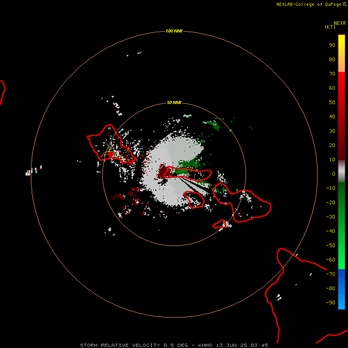The height and width of the screenshot is (348, 348).
Task: Click the 50 NMI range ring label
Action: click(174, 102)
